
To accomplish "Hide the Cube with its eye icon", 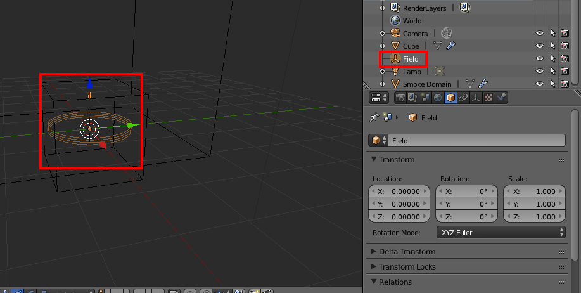I will [540, 46].
